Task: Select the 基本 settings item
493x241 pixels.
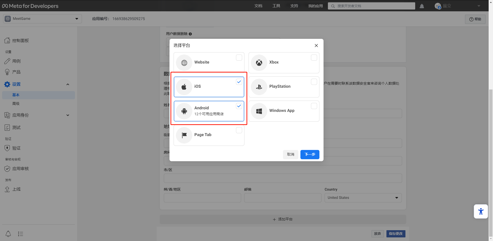Action: (x=39, y=95)
